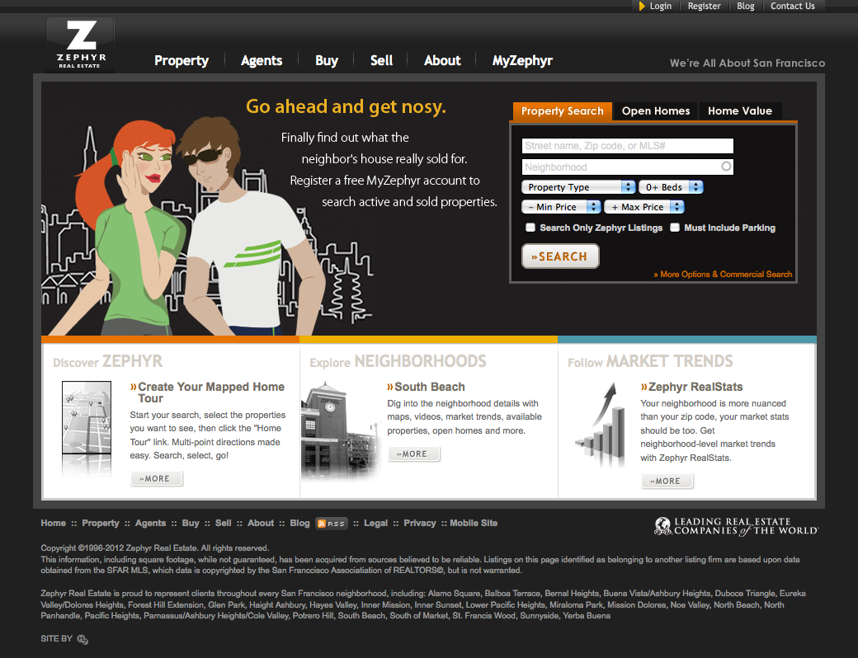Select the Home Value tab
858x658 pixels.
(x=740, y=111)
